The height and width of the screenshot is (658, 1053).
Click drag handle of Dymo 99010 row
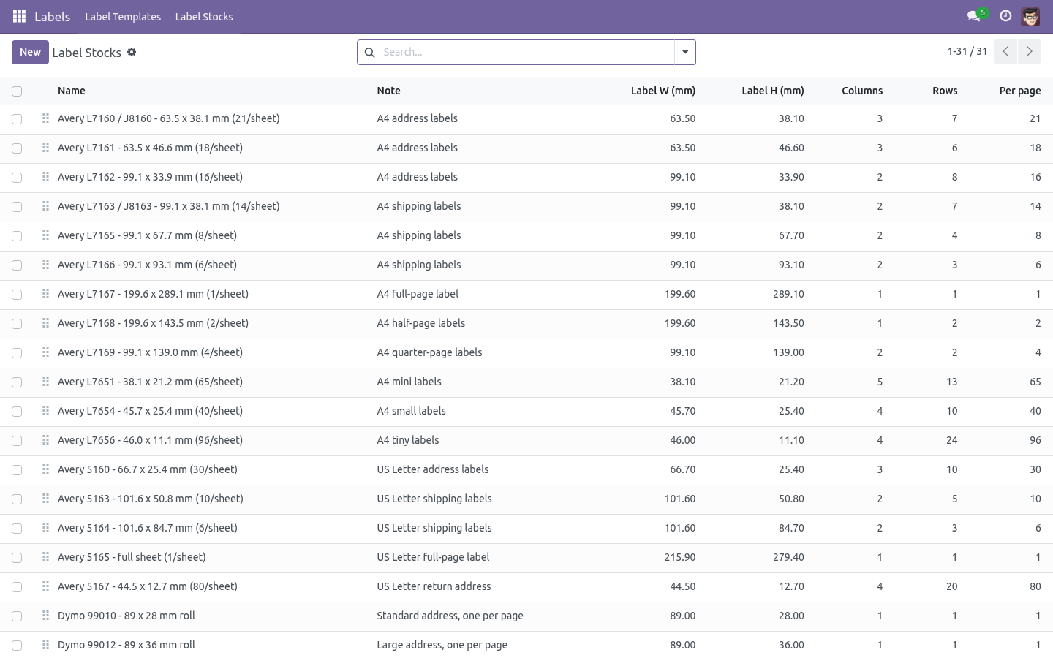[45, 616]
